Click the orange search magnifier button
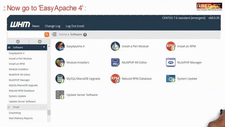The height and width of the screenshot is (127, 225). [x=47, y=35]
